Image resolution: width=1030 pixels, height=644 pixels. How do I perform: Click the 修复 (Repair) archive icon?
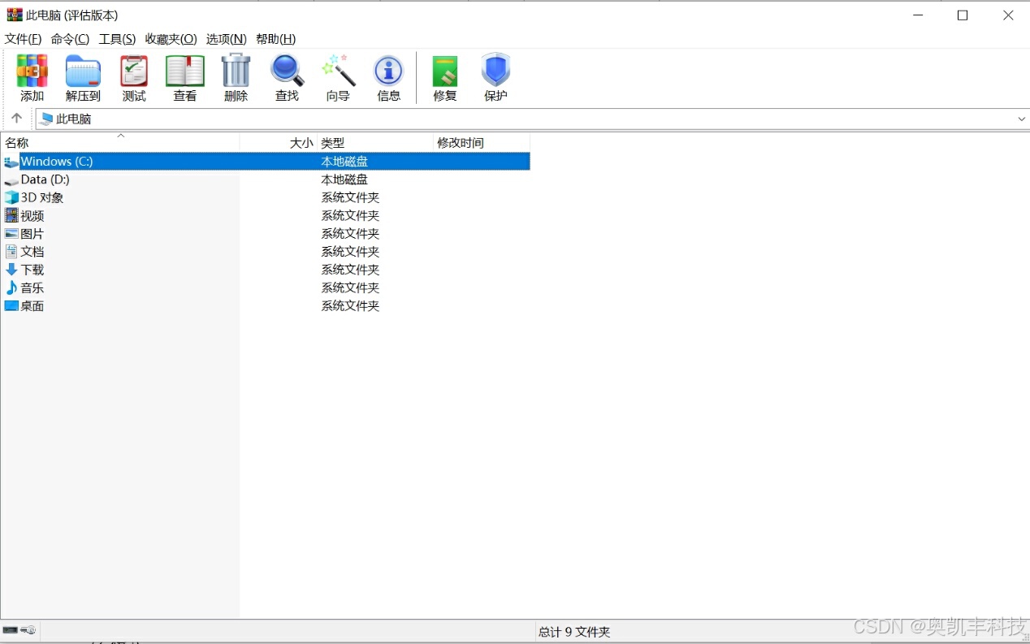point(444,77)
